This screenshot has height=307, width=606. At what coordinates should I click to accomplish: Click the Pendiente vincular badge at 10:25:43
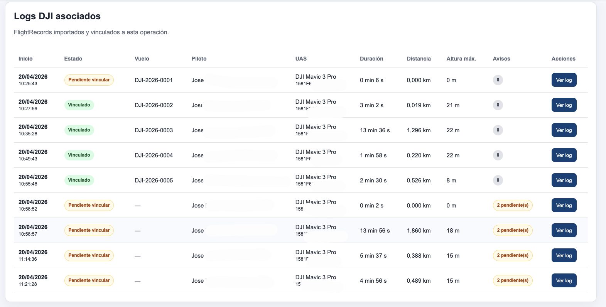(89, 80)
